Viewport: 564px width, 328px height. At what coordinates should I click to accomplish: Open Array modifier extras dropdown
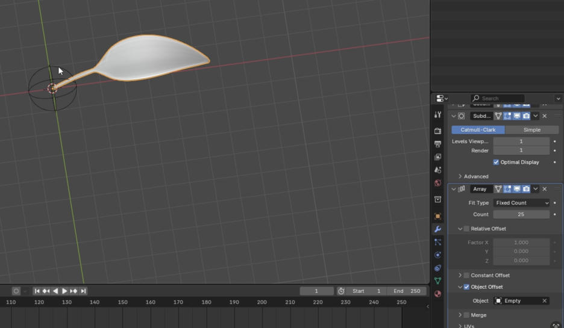tap(536, 189)
